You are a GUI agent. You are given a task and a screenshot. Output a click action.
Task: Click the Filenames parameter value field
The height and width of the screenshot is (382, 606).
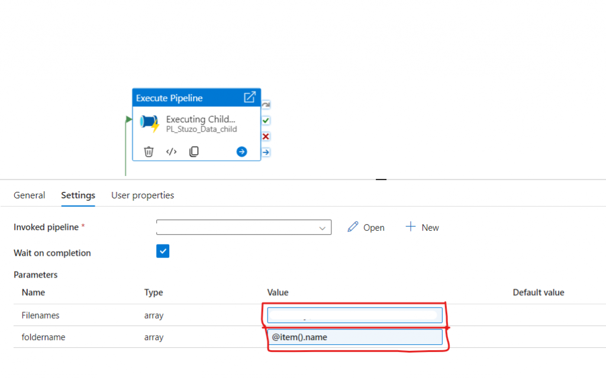354,315
